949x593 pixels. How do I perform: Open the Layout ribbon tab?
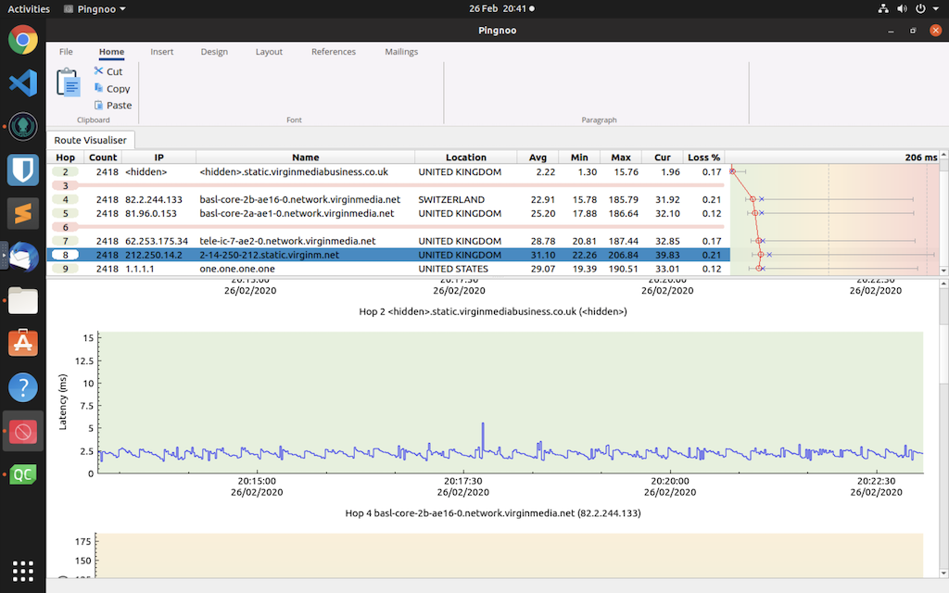(x=269, y=52)
